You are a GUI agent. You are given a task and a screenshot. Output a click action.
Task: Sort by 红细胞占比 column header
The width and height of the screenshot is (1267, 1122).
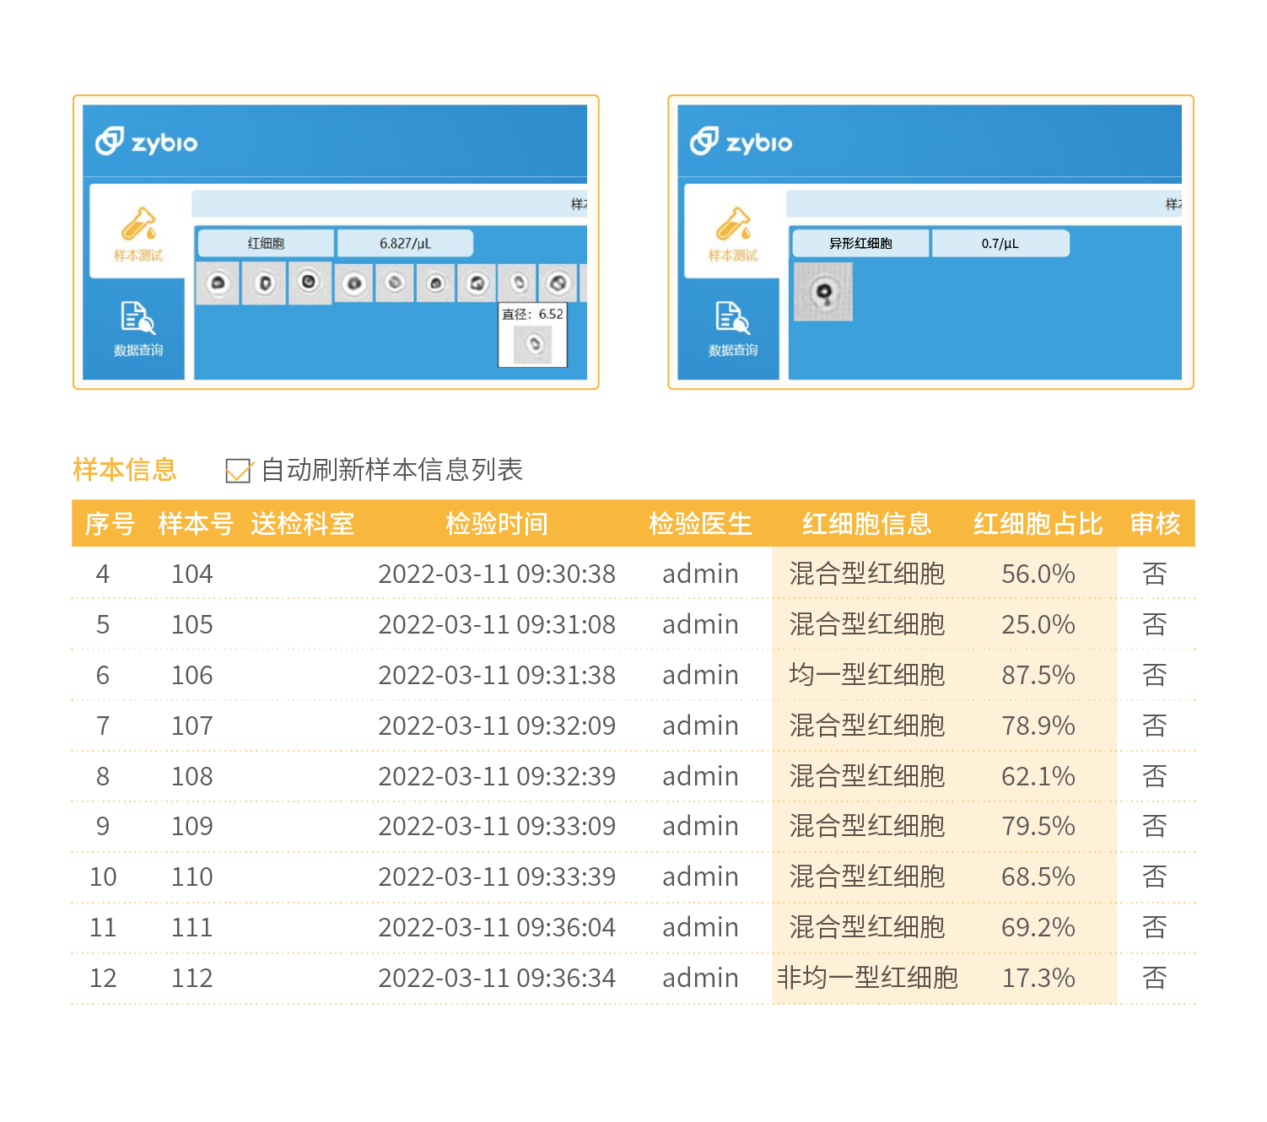1038,524
